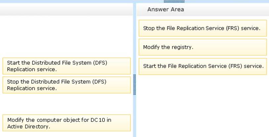Viewport: 269px width, 137px height.
Task: Click the Answer Area header label
Action: (165, 10)
